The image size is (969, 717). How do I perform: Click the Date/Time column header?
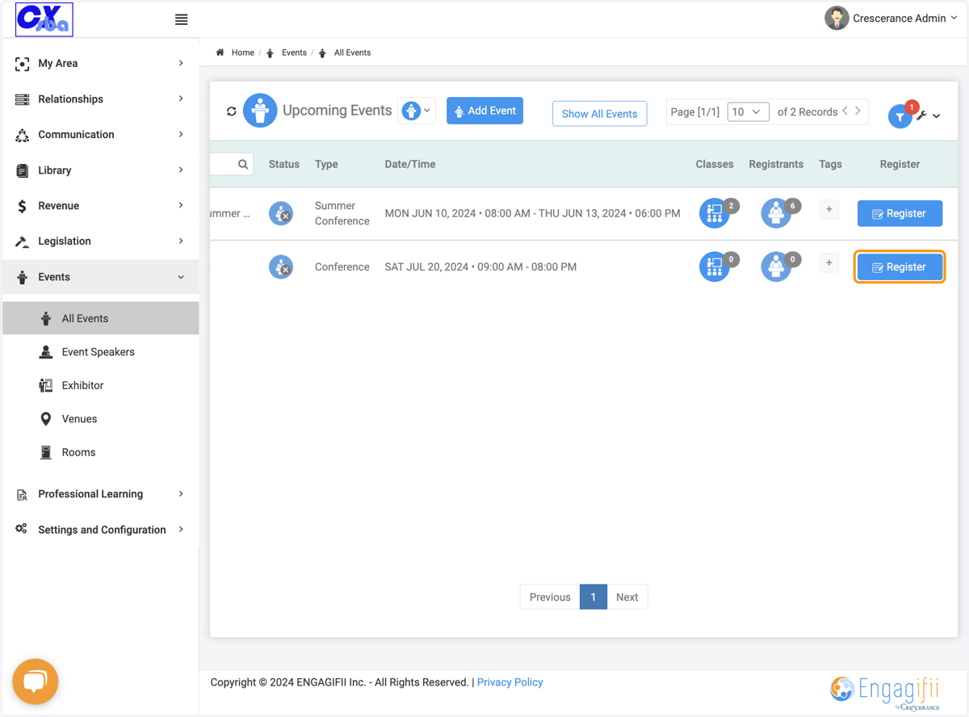410,164
